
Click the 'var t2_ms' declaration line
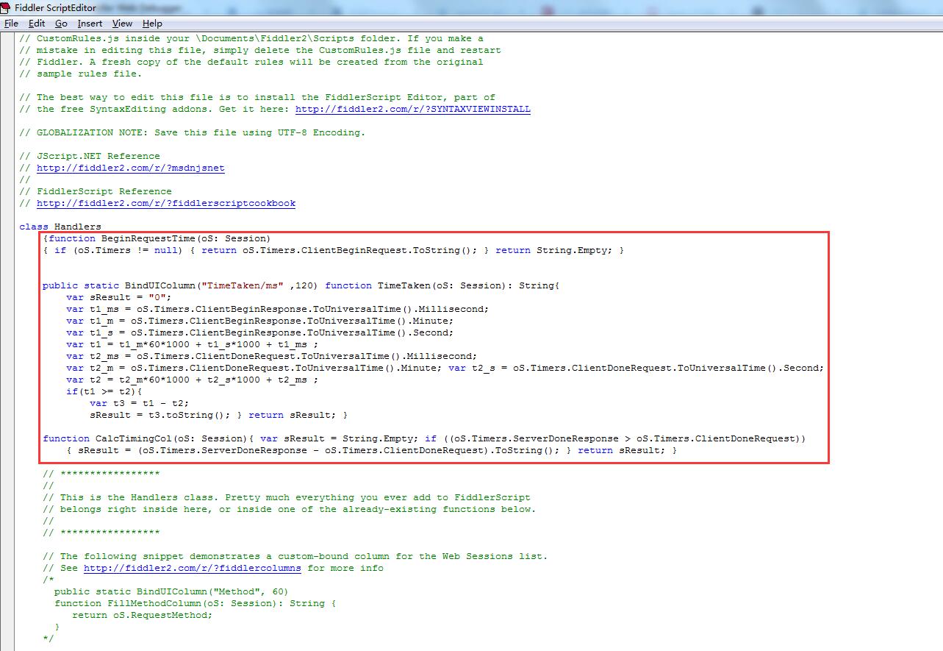coord(271,356)
